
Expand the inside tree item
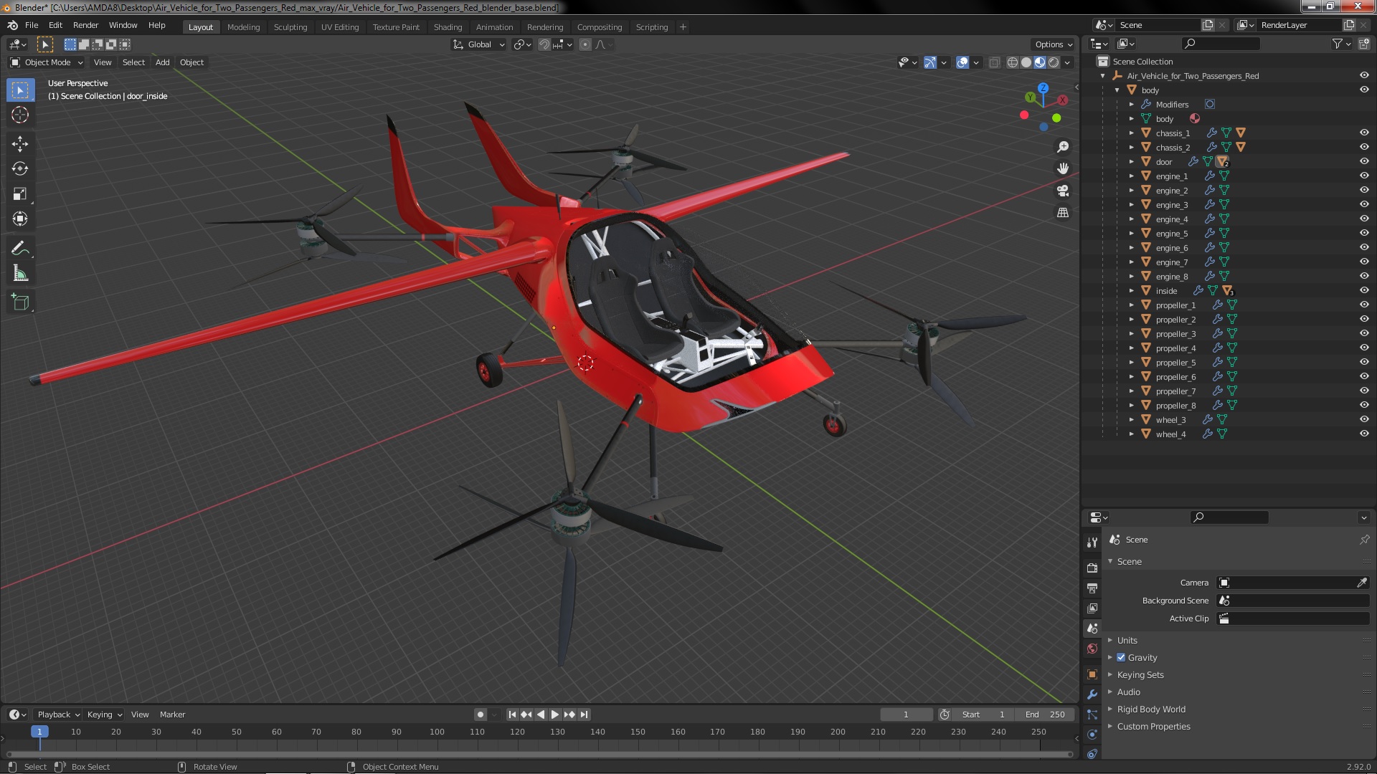click(1132, 291)
